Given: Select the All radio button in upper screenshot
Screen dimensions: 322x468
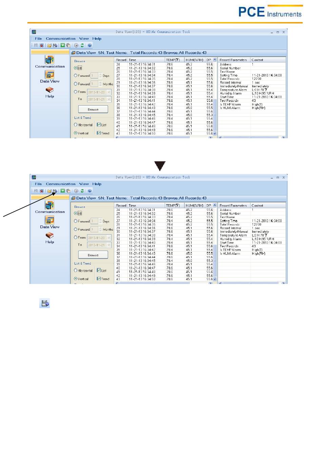Looking at the screenshot, I should tap(76, 68).
